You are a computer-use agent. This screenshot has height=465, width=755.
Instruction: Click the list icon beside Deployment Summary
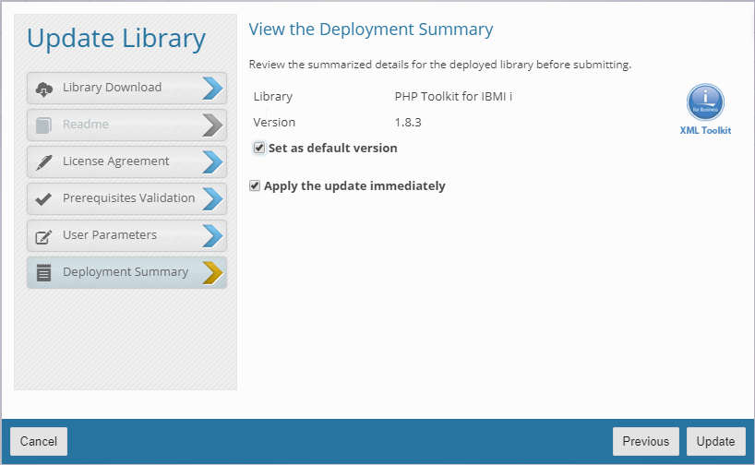[x=43, y=273]
